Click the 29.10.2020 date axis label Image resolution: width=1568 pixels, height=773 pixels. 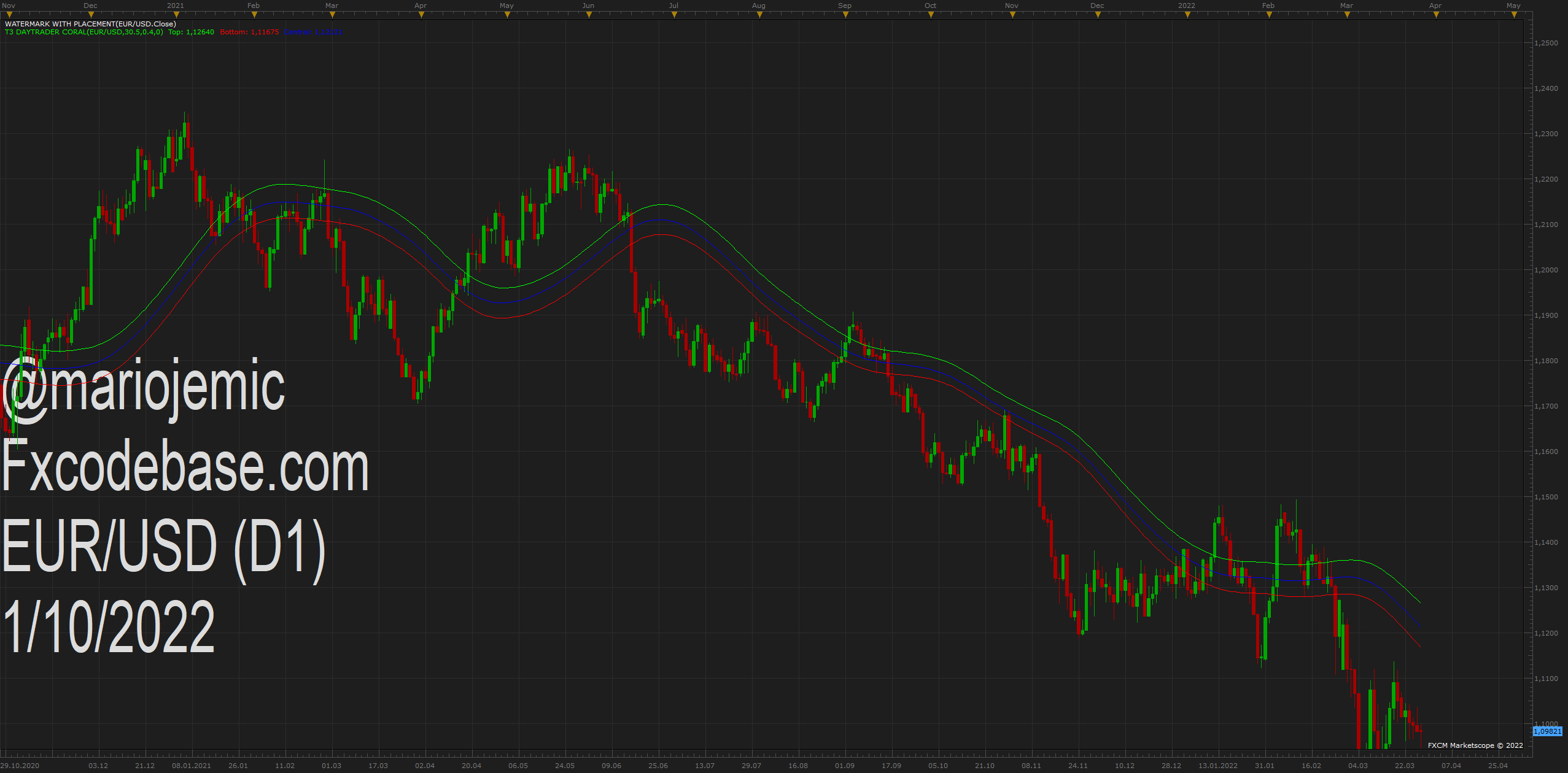(x=20, y=766)
